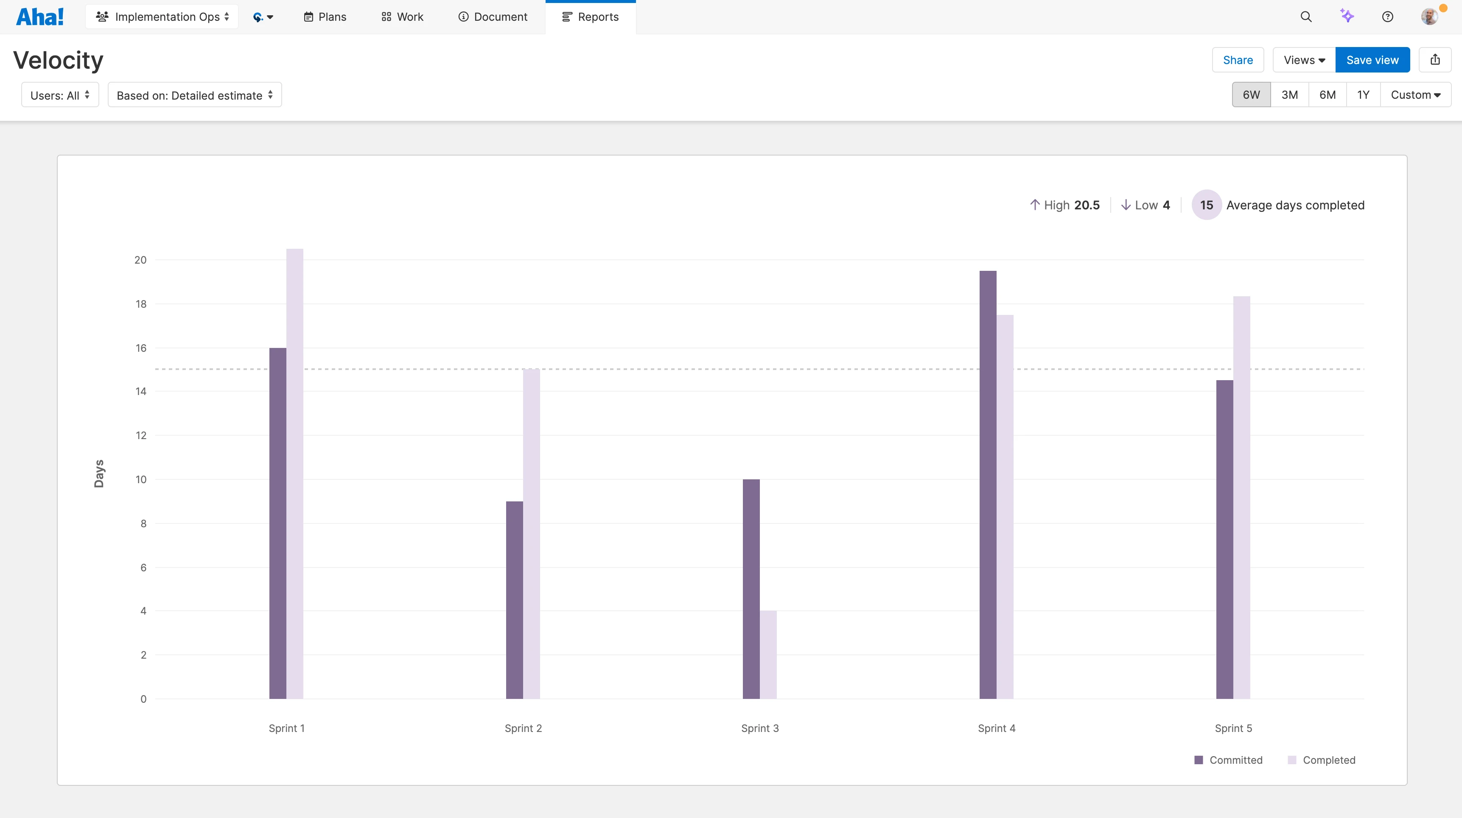Select the 6W time range
The image size is (1462, 818).
click(x=1251, y=94)
